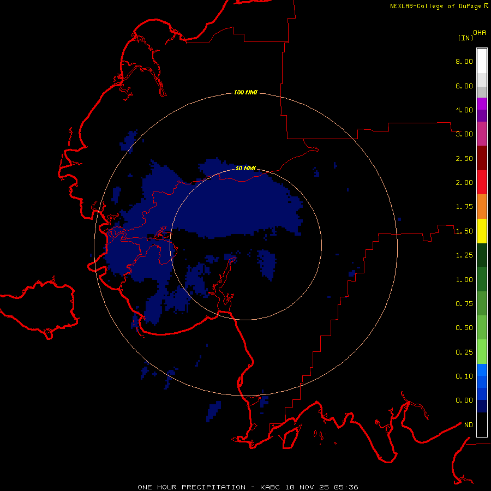Click the 100 NMI range ring label
This screenshot has width=491, height=491.
click(245, 92)
